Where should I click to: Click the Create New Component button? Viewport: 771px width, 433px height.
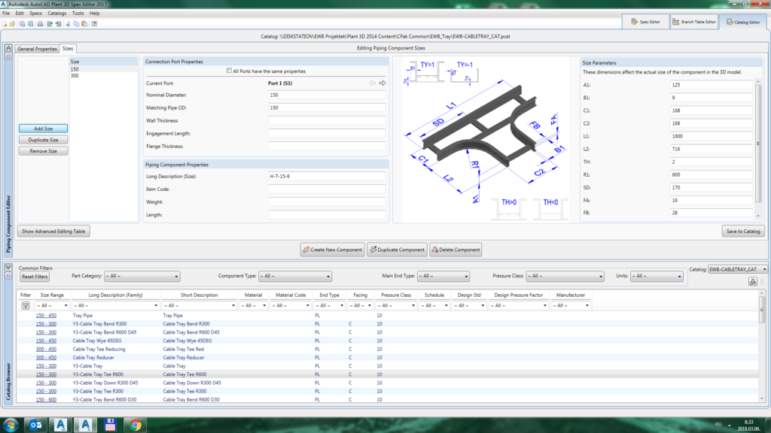coord(332,250)
